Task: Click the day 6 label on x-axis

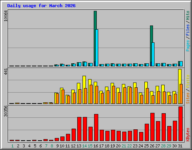Action: (x=40, y=146)
